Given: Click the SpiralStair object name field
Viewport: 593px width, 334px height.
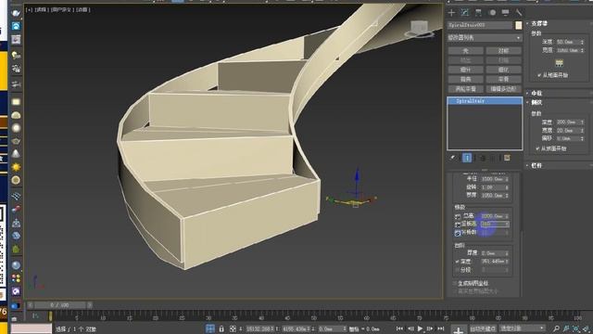Looking at the screenshot, I should [x=480, y=25].
